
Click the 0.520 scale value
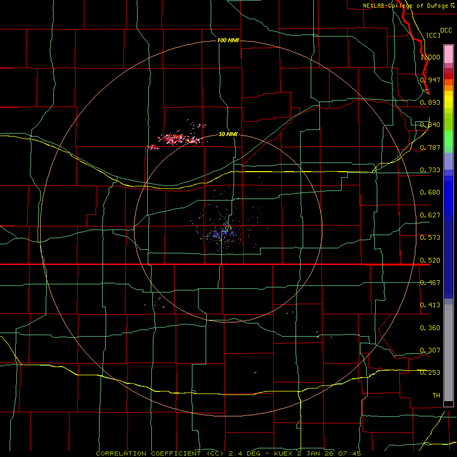[430, 260]
